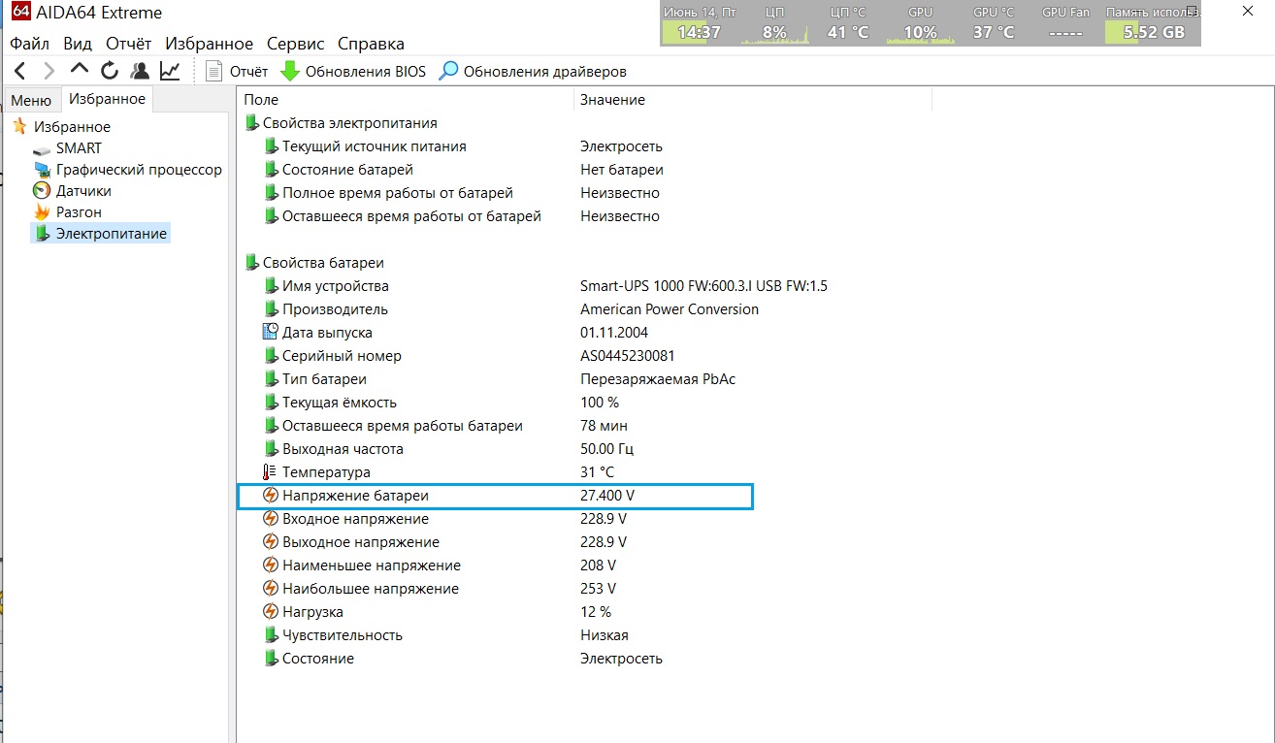Click the Свойства батареи group row
Image resolution: width=1275 pixels, height=743 pixels.
(x=314, y=263)
